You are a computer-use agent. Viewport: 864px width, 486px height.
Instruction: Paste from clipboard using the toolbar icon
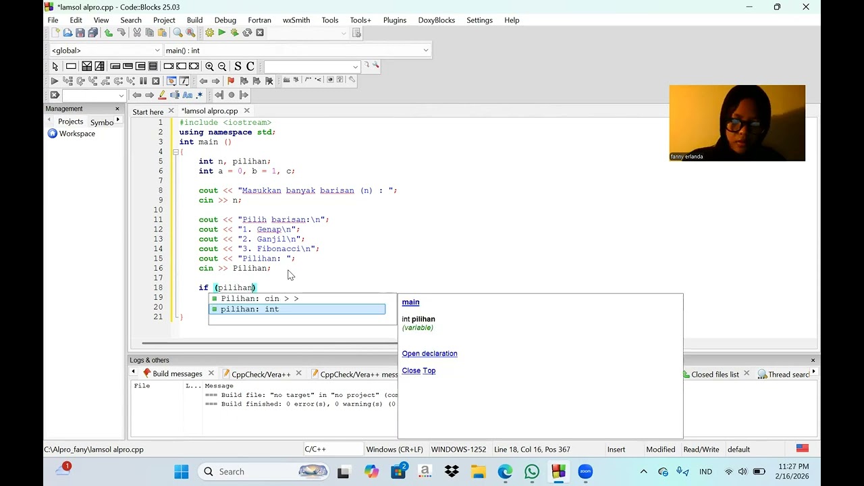click(x=162, y=32)
